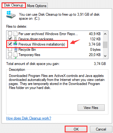Click the Per user archived Windows Error Reporting file icon
This screenshot has height=133, width=113.
tap(15, 34)
